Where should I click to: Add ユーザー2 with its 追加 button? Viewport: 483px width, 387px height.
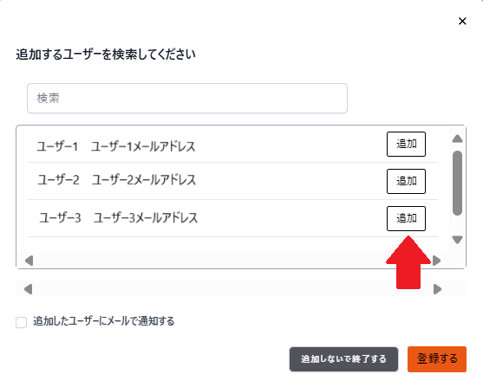click(406, 181)
